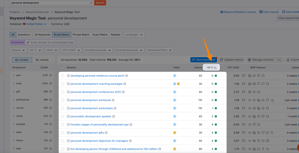Viewport: 299px width, 153px height.
Task: Click the plus icon beside personality development speaker
Action: click(x=68, y=117)
